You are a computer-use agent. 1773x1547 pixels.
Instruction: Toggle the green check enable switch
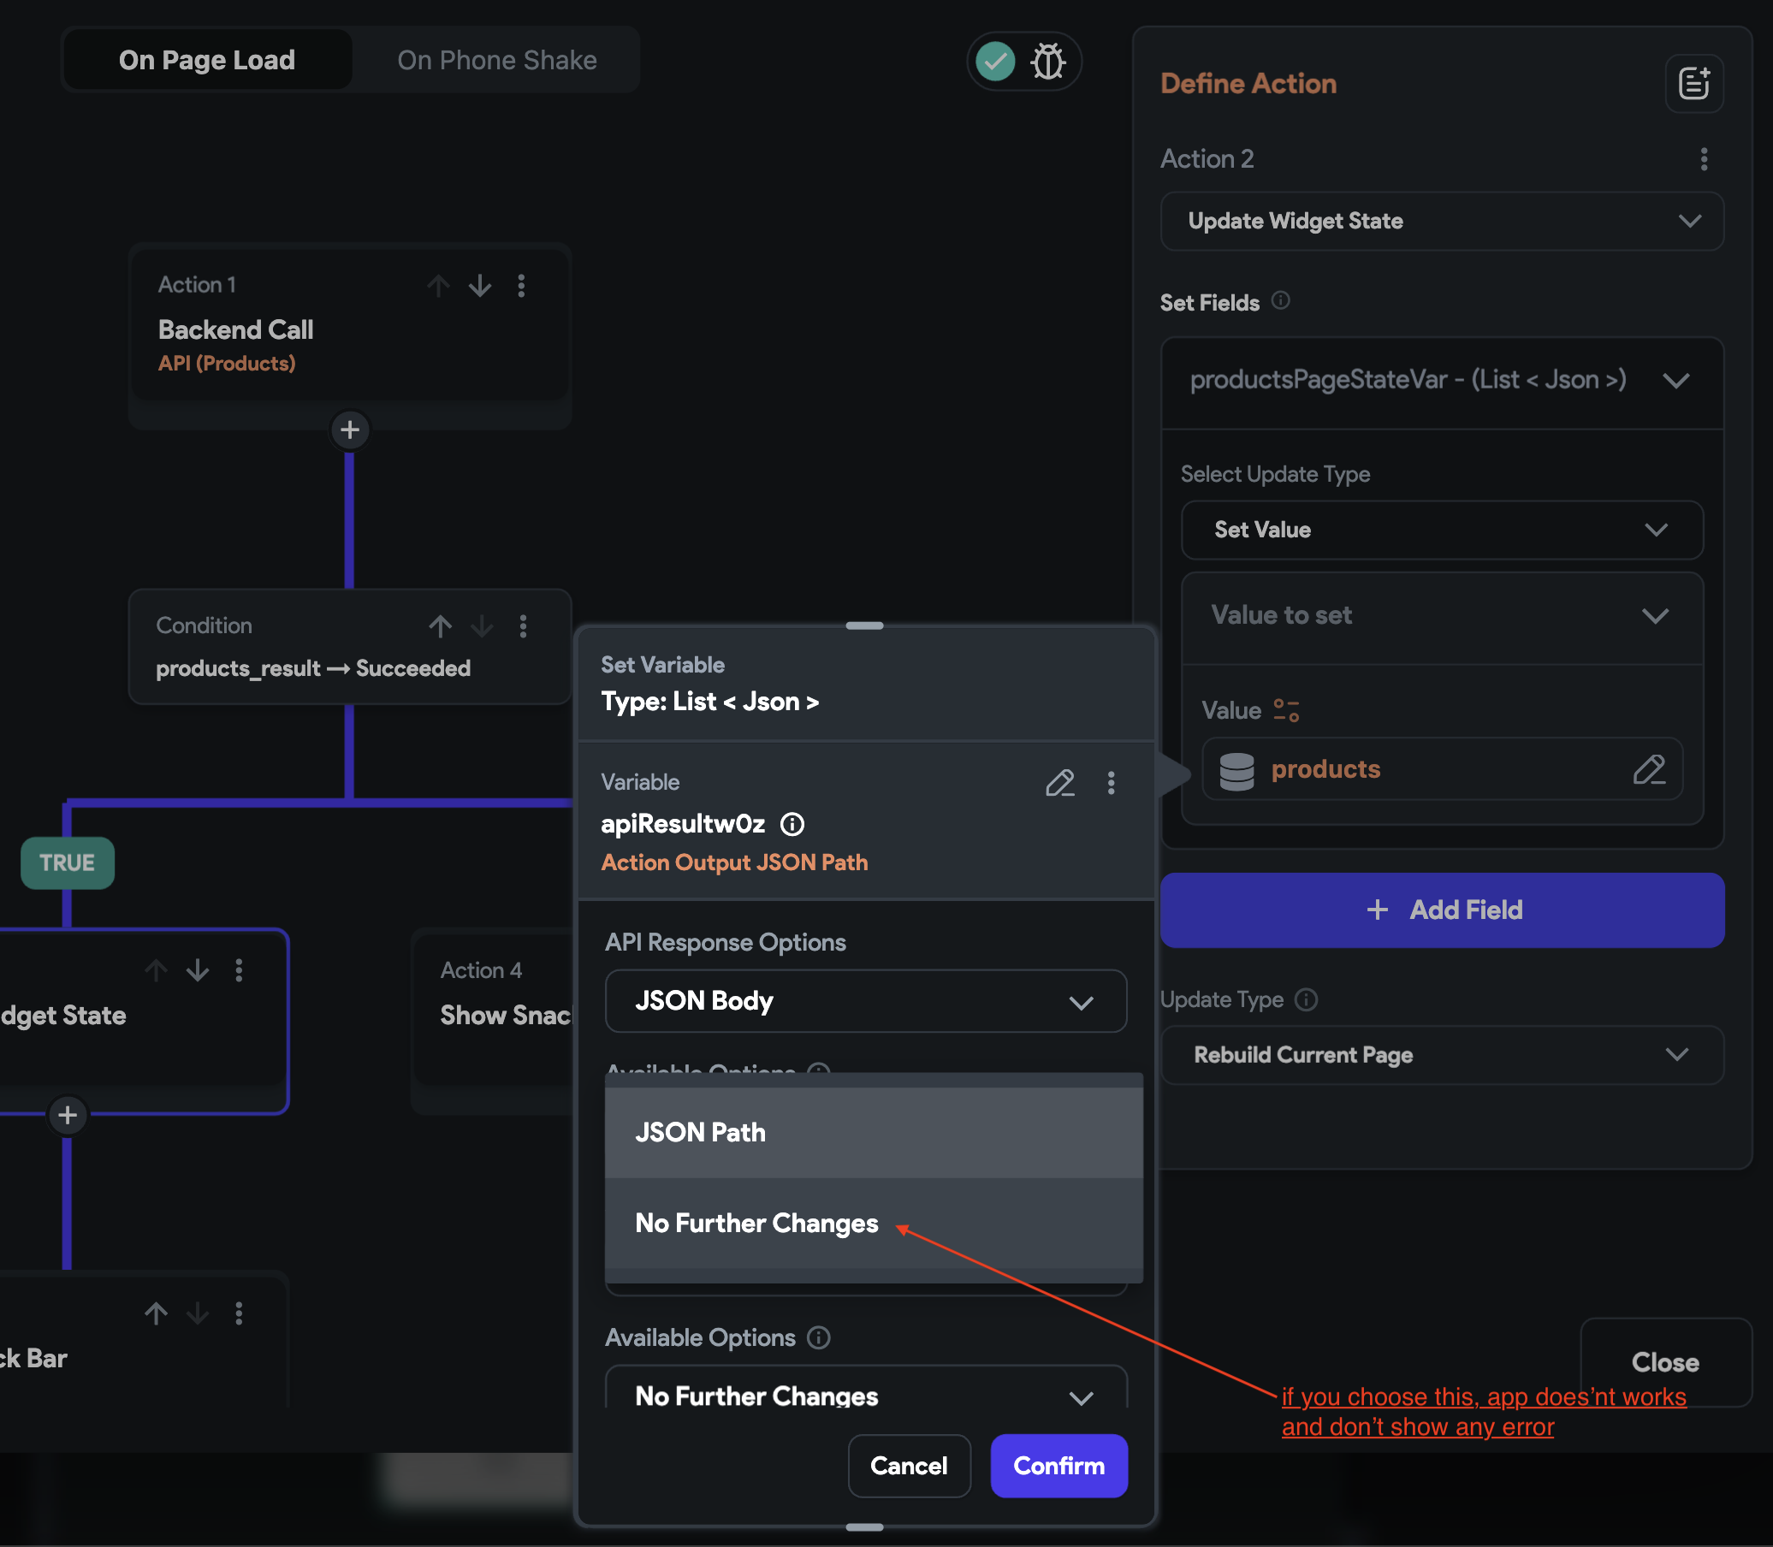click(993, 62)
